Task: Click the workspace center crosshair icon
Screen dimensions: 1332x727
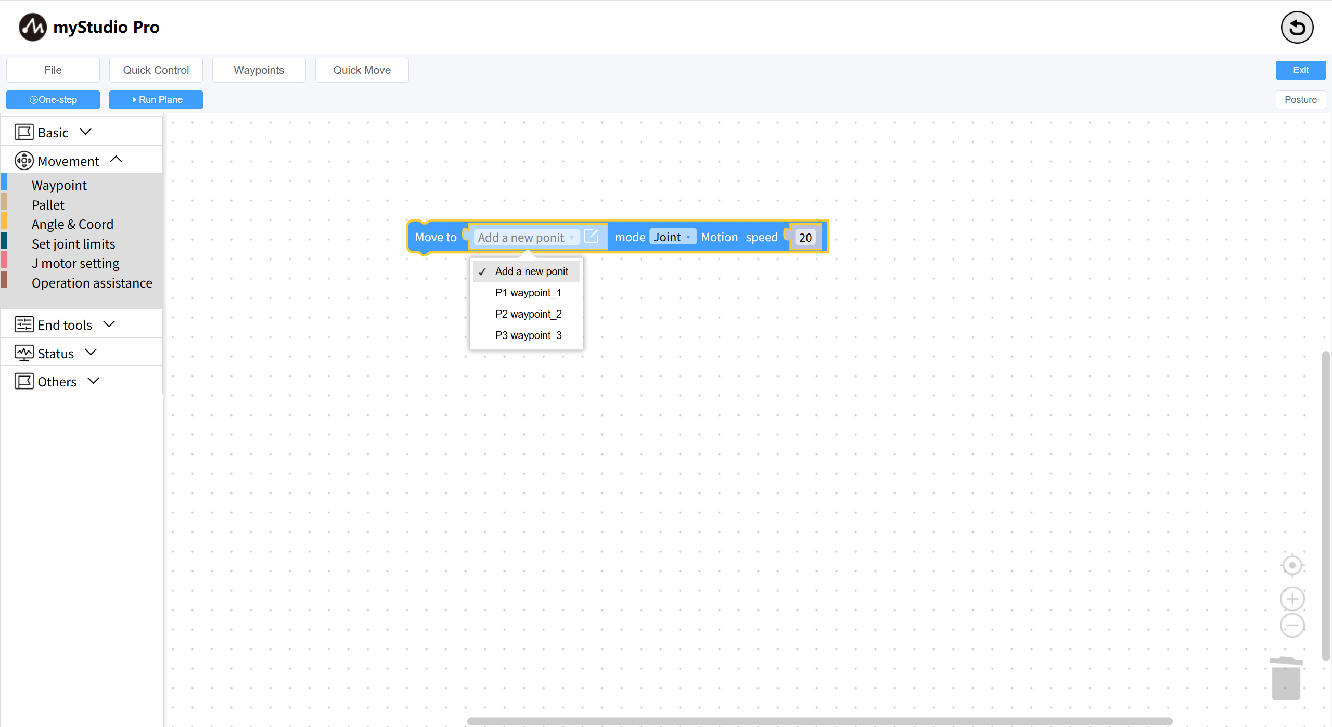Action: coord(1292,565)
